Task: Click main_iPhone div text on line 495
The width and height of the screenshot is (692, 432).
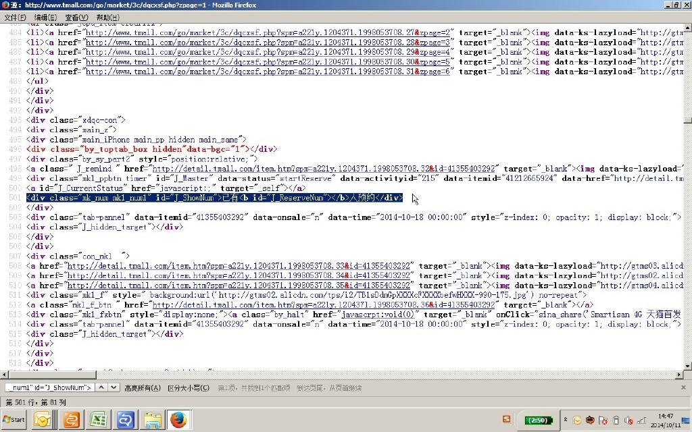Action: tap(137, 139)
